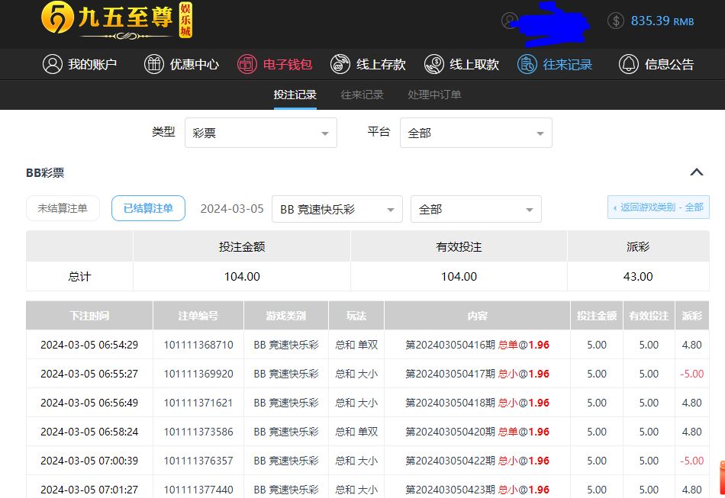The width and height of the screenshot is (725, 498).
Task: Switch to 往来记录 sub-tab
Action: click(362, 95)
